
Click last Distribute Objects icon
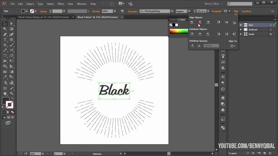click(x=234, y=34)
